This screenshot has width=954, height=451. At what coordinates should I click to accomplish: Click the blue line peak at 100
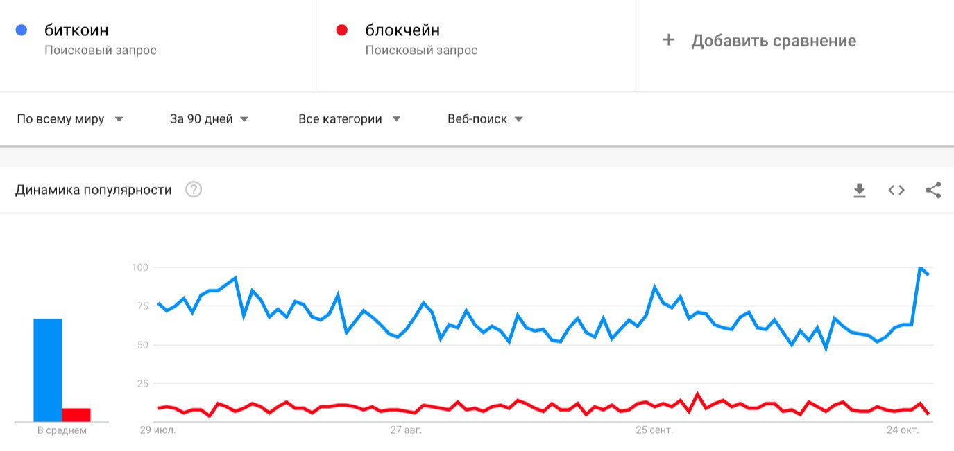pos(921,268)
